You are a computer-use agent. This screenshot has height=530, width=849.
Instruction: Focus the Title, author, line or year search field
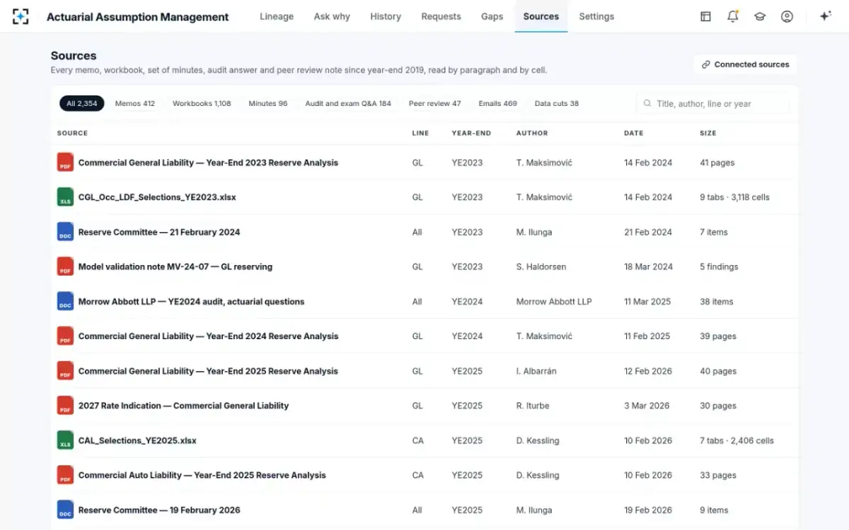(x=712, y=103)
